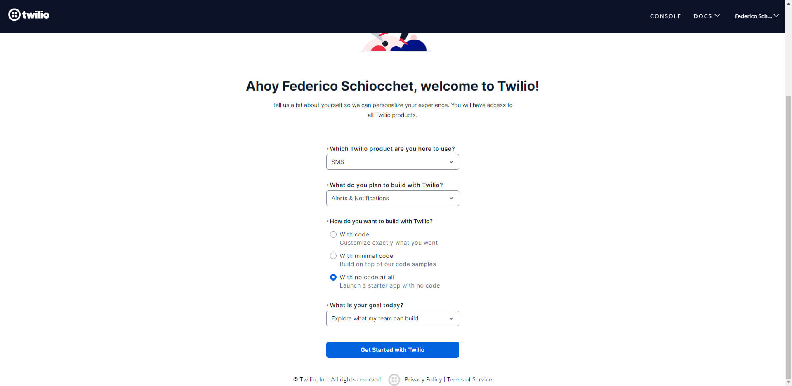
Task: Open the DOCS menu
Action: pos(702,16)
